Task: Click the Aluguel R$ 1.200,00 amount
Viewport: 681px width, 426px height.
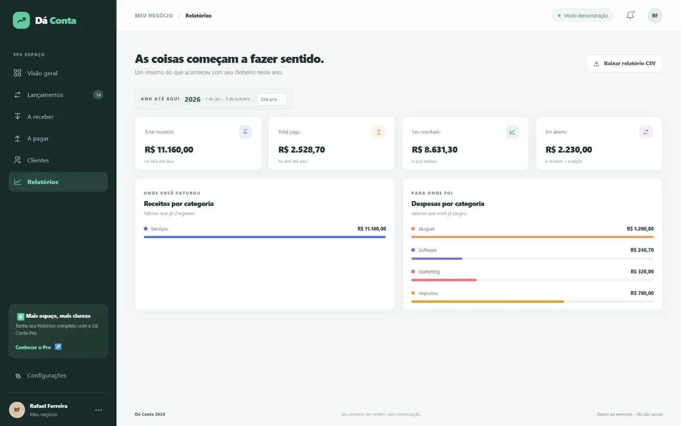Action: click(640, 229)
